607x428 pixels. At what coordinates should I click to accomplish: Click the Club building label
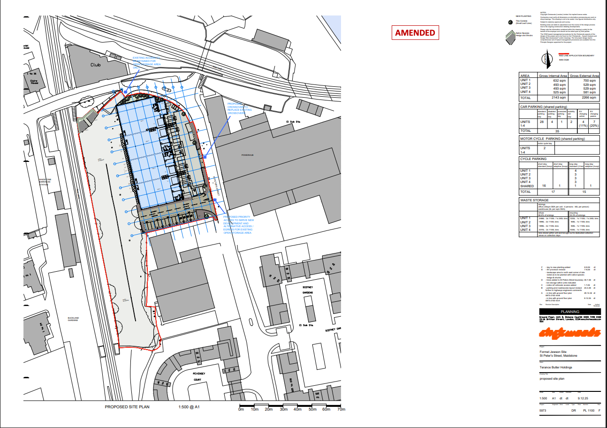[96, 66]
